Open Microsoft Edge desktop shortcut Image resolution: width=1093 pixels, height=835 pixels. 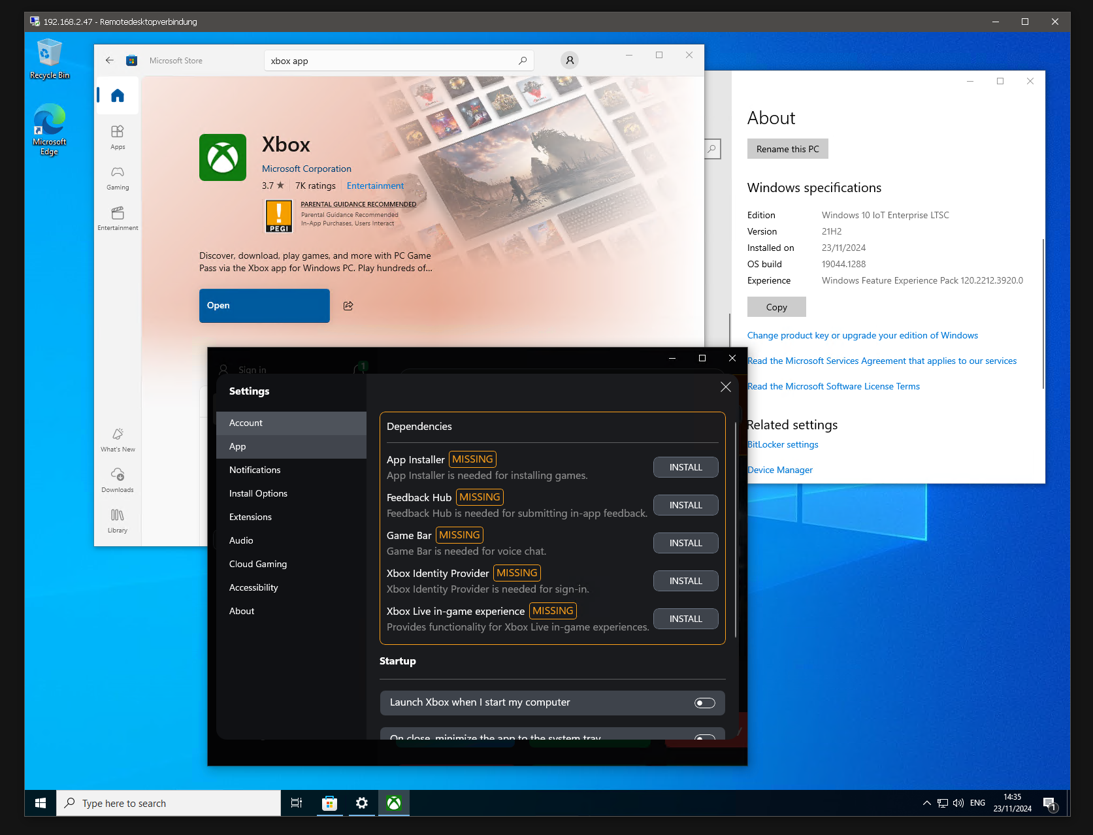(x=50, y=129)
